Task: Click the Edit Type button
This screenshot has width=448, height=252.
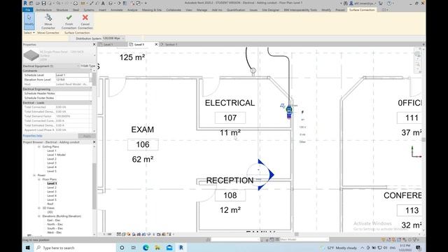Action: pos(88,66)
